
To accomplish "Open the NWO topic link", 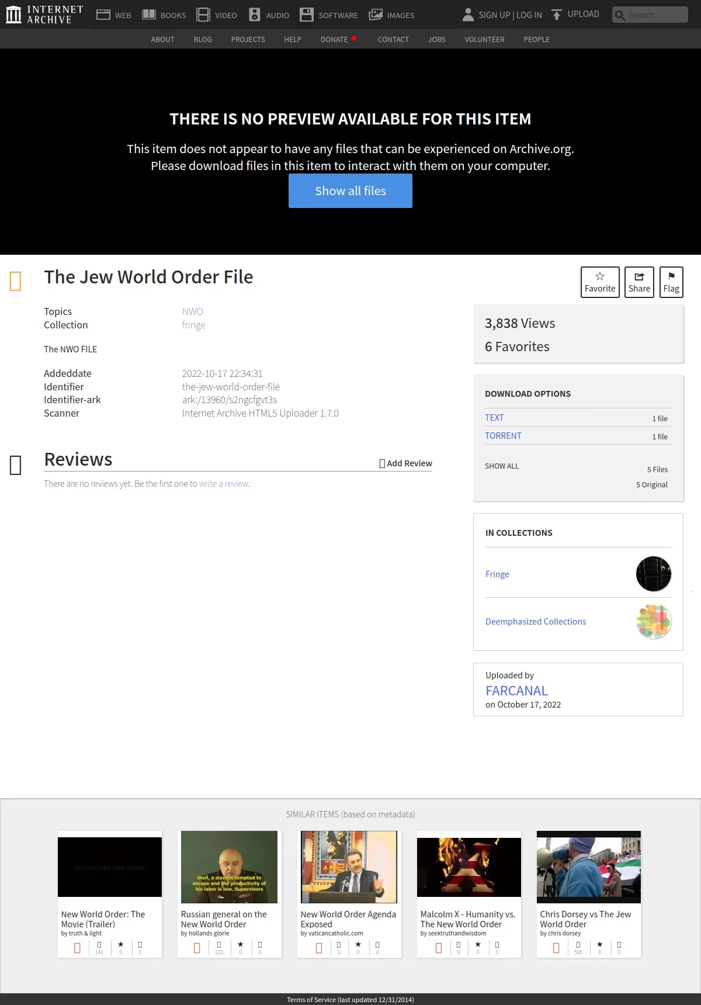I will click(x=192, y=311).
